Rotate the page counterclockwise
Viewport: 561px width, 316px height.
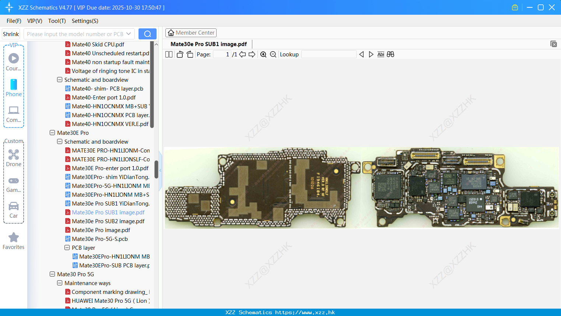point(180,54)
